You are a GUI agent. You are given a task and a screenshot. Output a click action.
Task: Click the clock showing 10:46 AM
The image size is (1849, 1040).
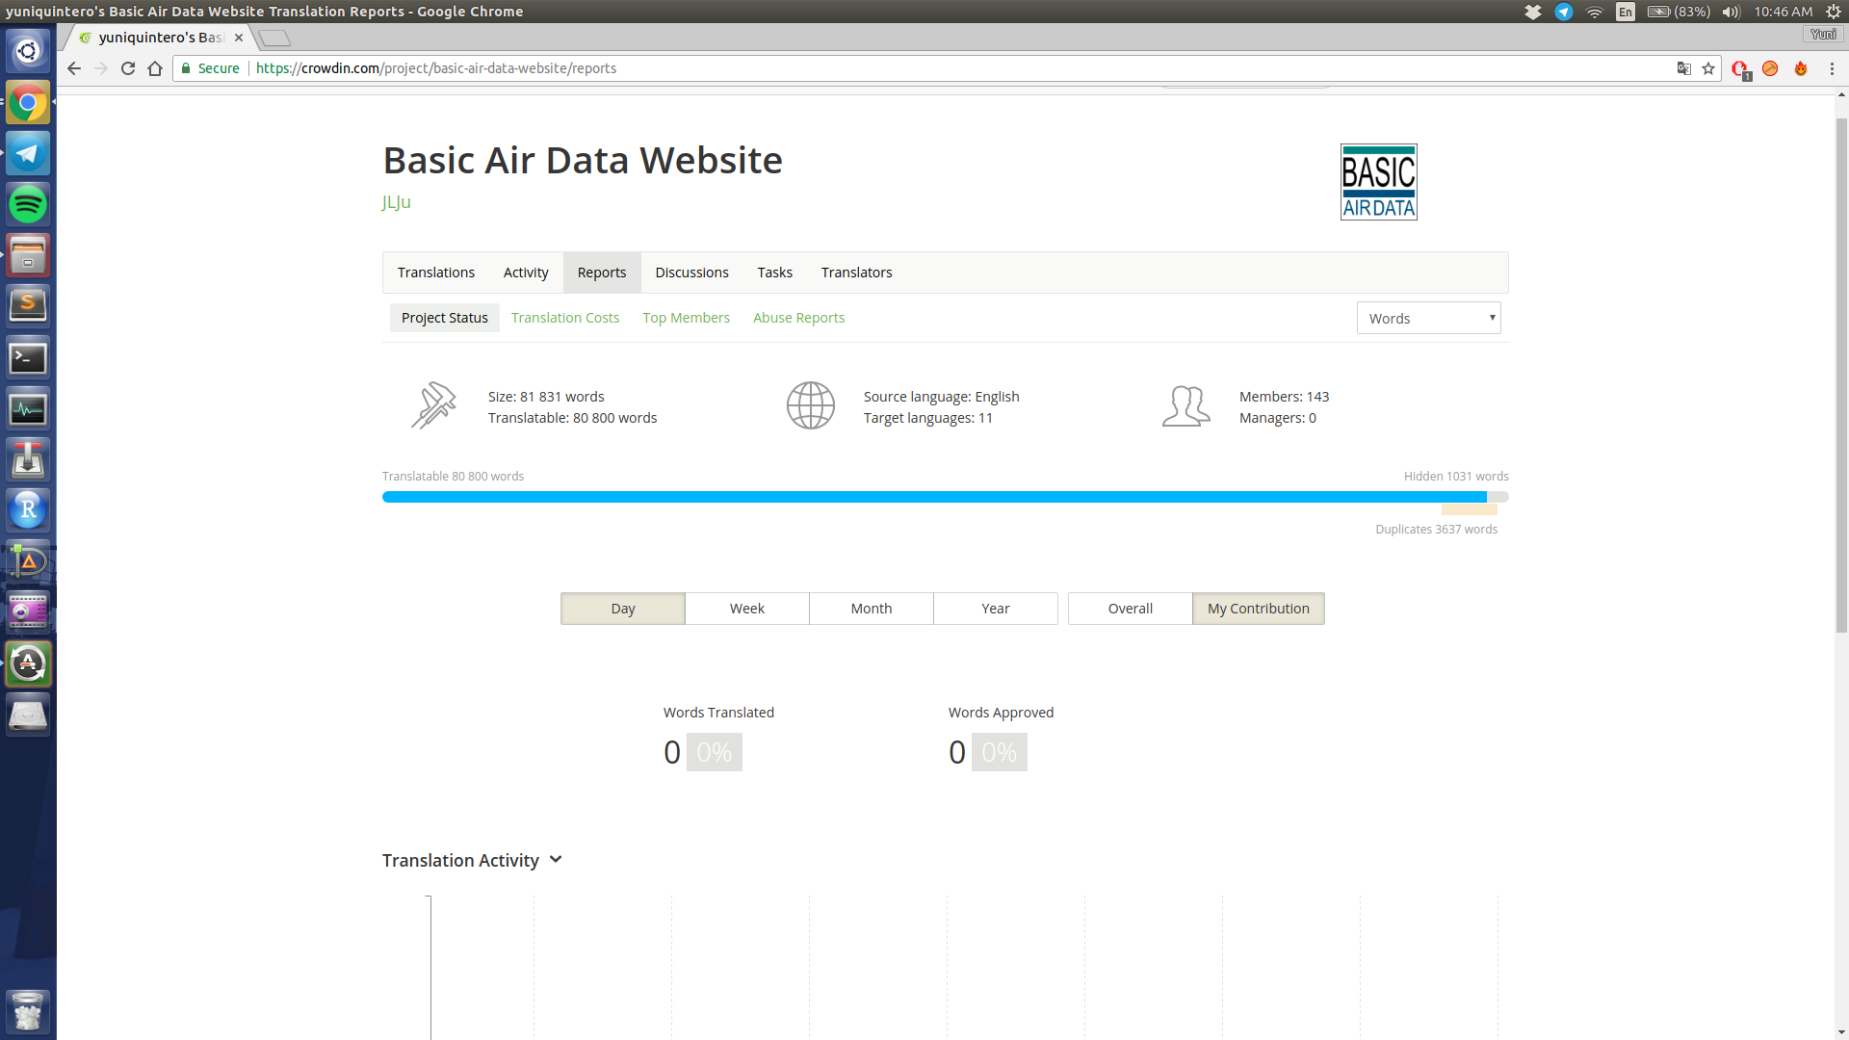click(1784, 12)
